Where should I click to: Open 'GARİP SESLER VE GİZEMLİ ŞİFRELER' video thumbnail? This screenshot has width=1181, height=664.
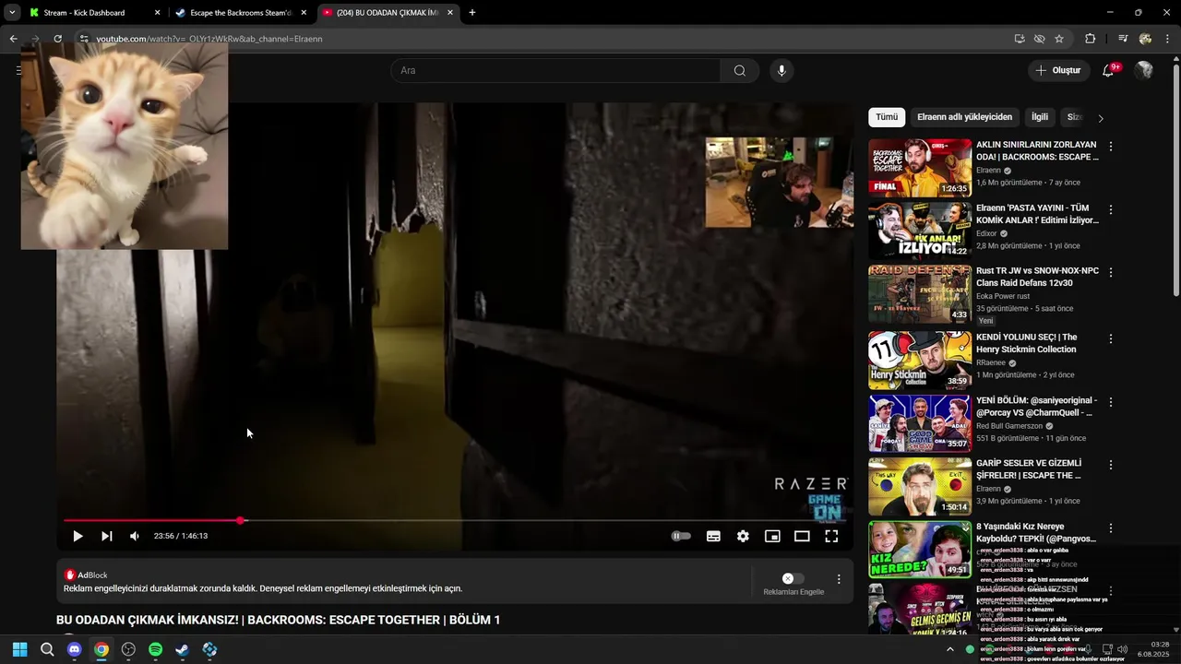coord(920,487)
